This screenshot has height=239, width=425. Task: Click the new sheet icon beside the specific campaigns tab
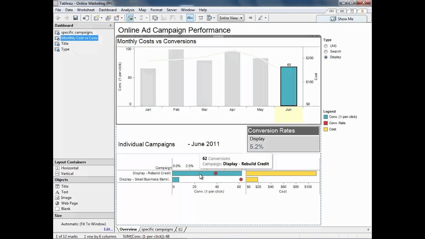pyautogui.click(x=181, y=229)
